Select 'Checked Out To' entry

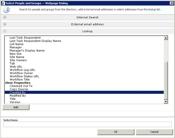[x=84, y=86]
